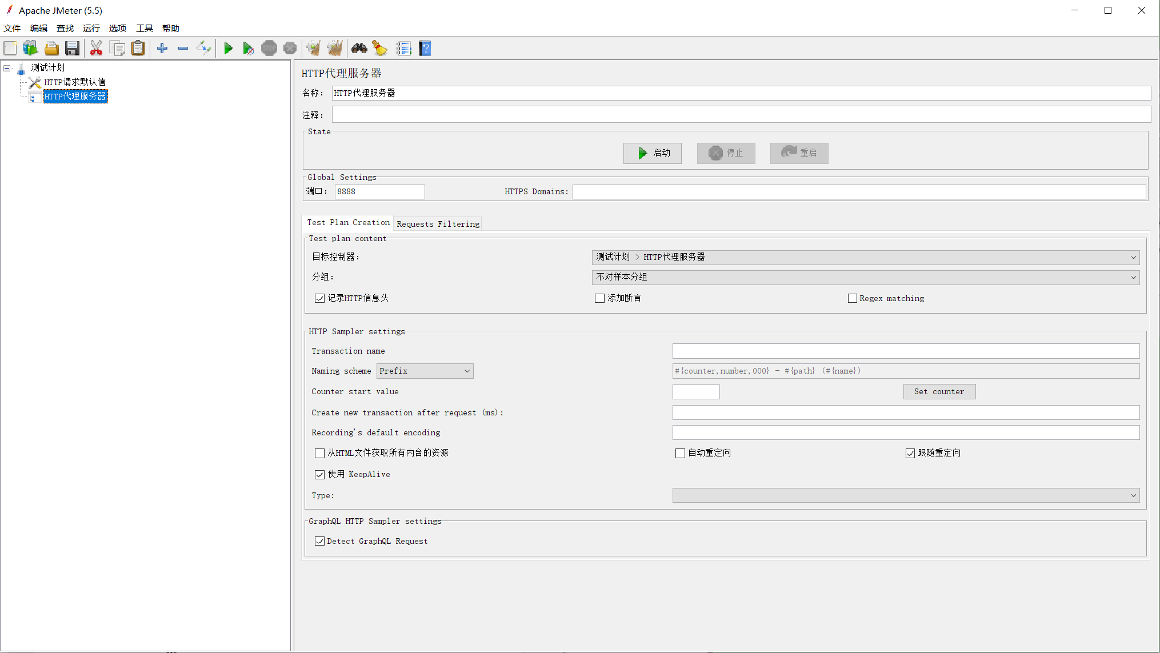Screen dimensions: 1160x653
Task: Open the Templates toolbar icon
Action: click(x=30, y=49)
